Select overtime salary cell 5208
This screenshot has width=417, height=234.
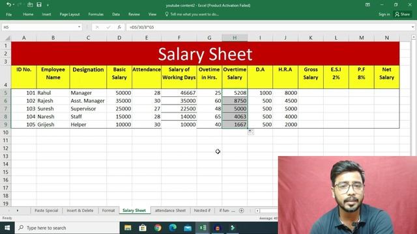235,93
